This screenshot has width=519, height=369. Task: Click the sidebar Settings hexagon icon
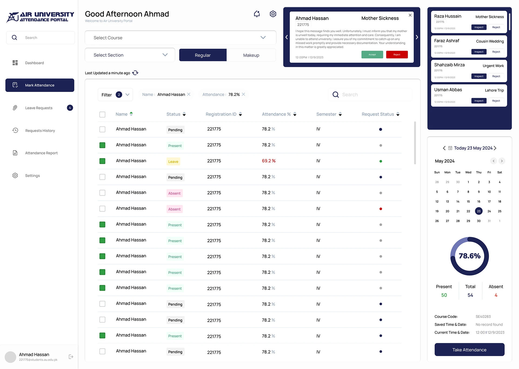coord(15,175)
